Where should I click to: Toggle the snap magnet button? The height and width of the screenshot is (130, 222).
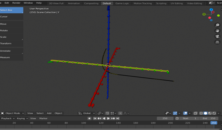pyautogui.click(x=107, y=113)
